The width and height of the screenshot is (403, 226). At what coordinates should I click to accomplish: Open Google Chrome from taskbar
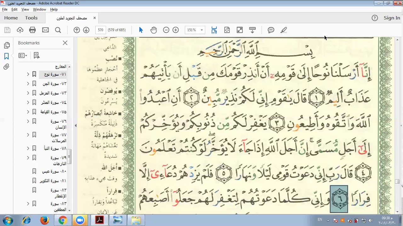click(62, 220)
